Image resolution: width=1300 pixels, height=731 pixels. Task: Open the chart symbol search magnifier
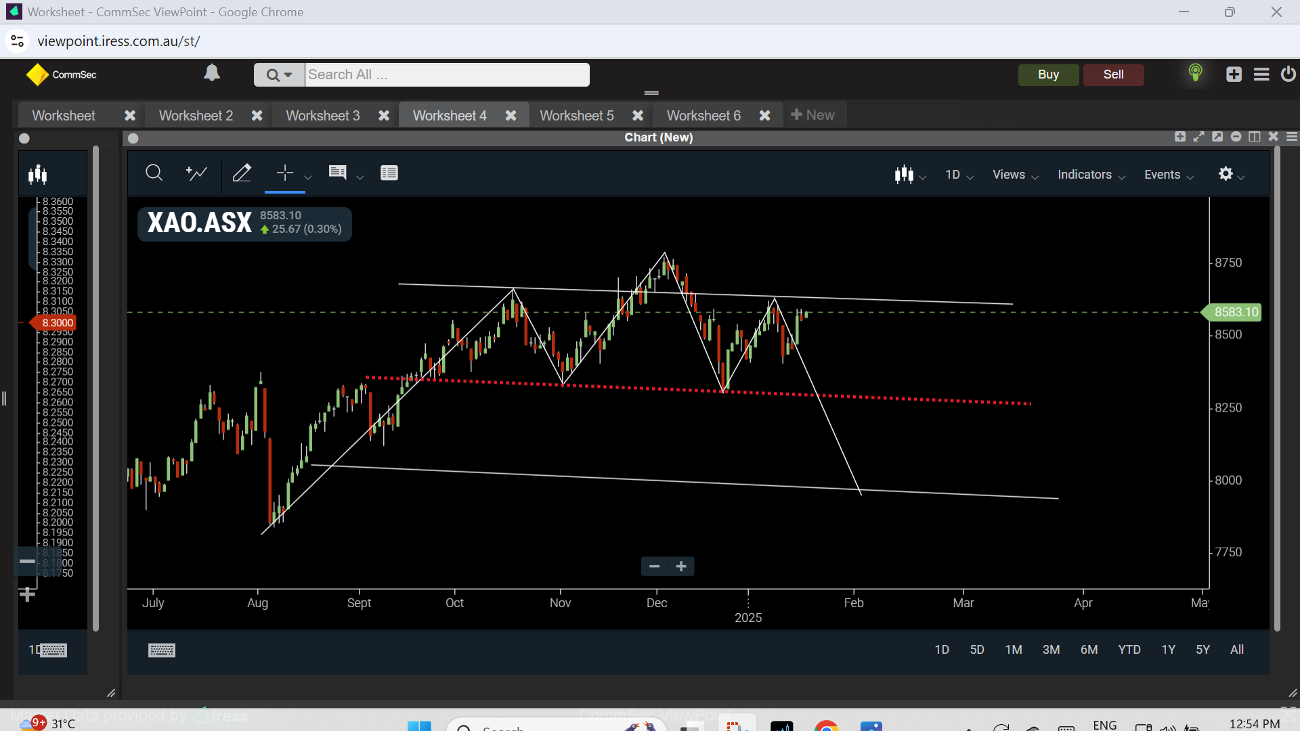pyautogui.click(x=154, y=173)
